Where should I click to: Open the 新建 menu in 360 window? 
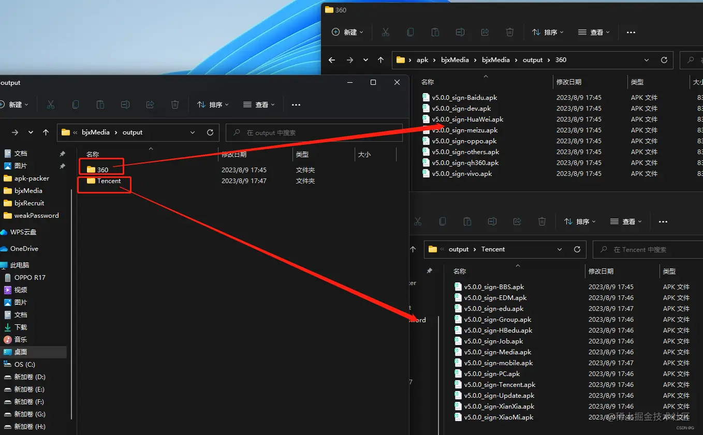[347, 32]
